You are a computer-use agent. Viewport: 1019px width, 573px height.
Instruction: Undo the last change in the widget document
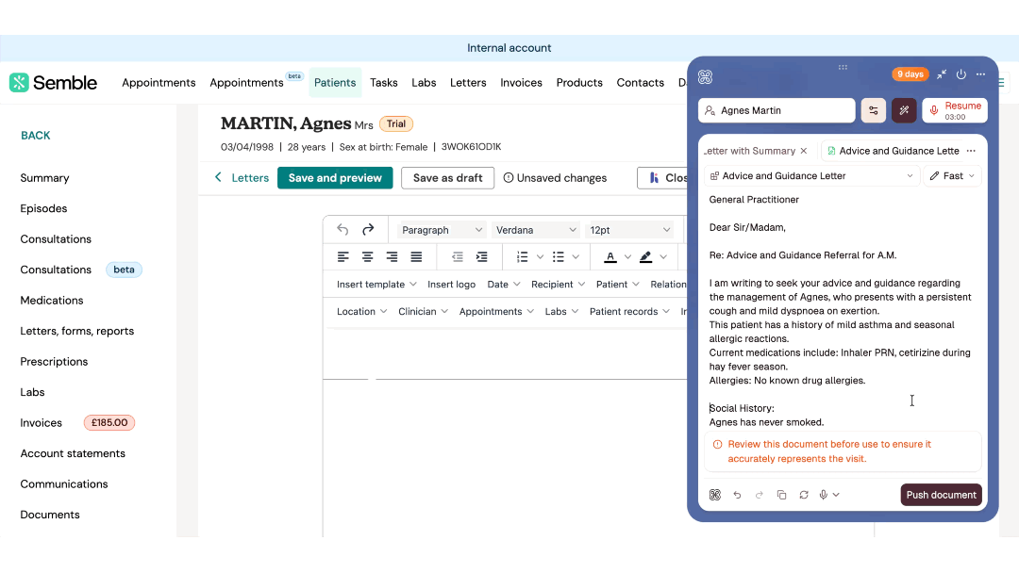pos(737,495)
